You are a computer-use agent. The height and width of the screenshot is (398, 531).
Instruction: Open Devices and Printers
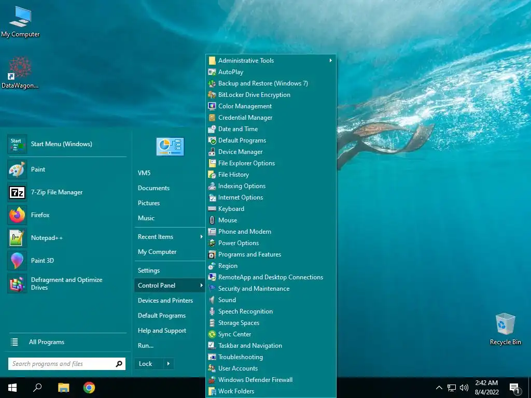tap(170, 301)
